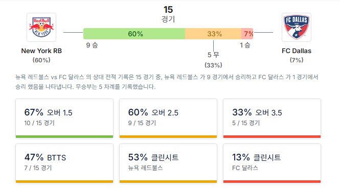The height and width of the screenshot is (190, 340).
Task: Open the 13% 클린시트 FC 달라스 card
Action: click(x=272, y=163)
